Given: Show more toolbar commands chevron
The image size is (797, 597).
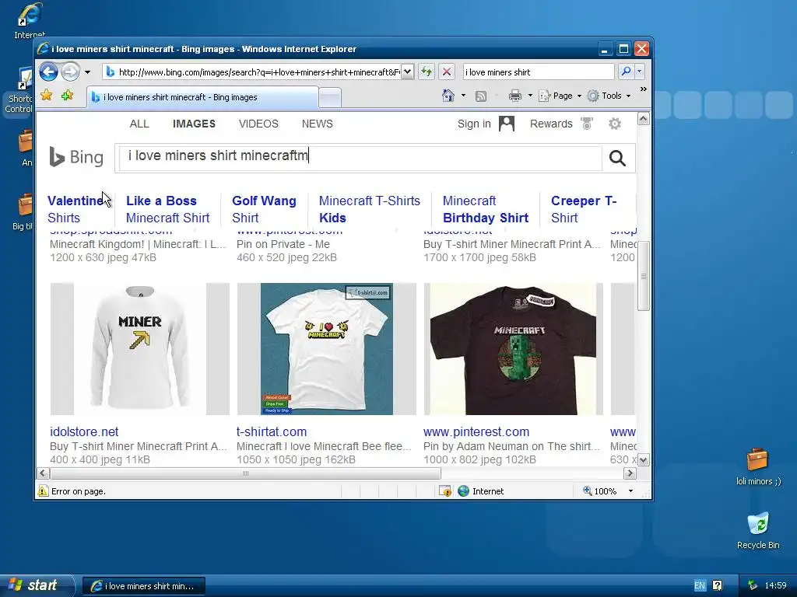Looking at the screenshot, I should [644, 89].
